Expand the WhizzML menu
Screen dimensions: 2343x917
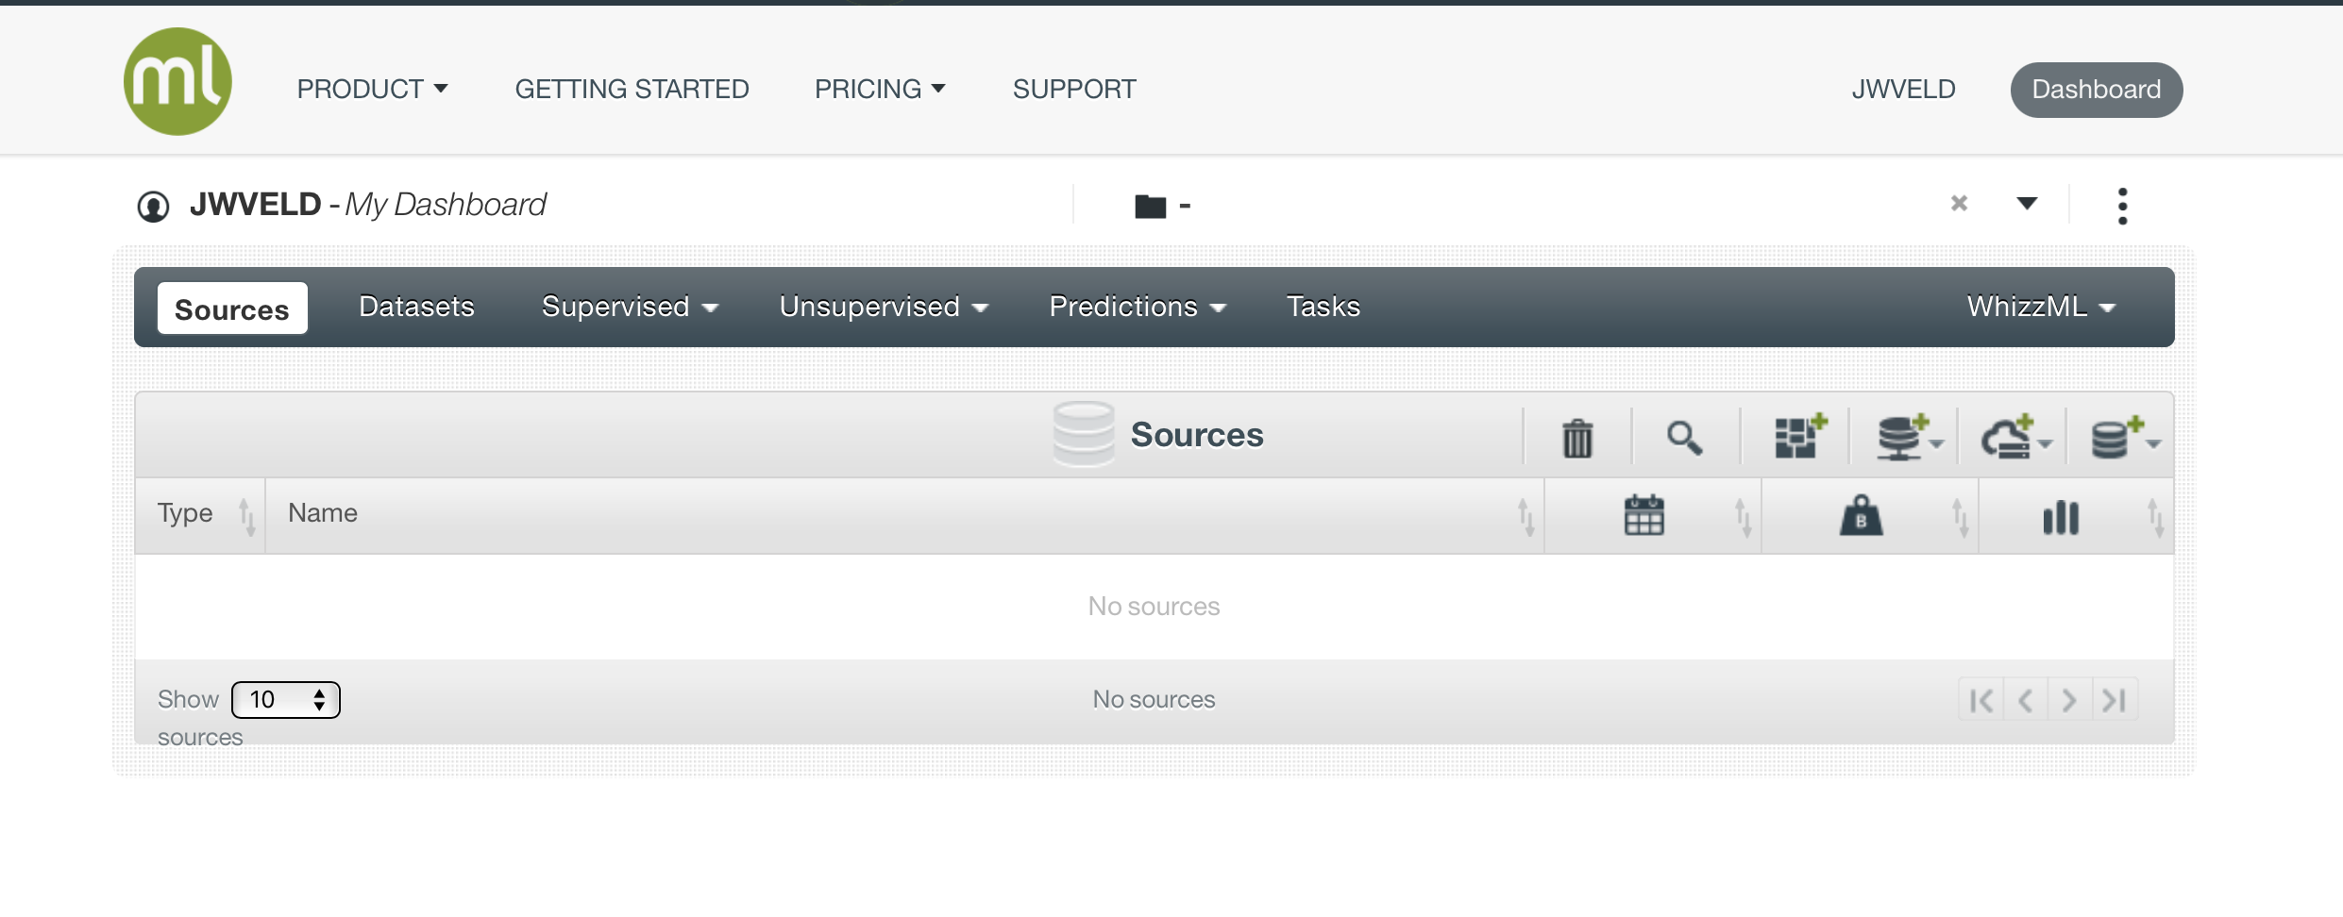2041,307
